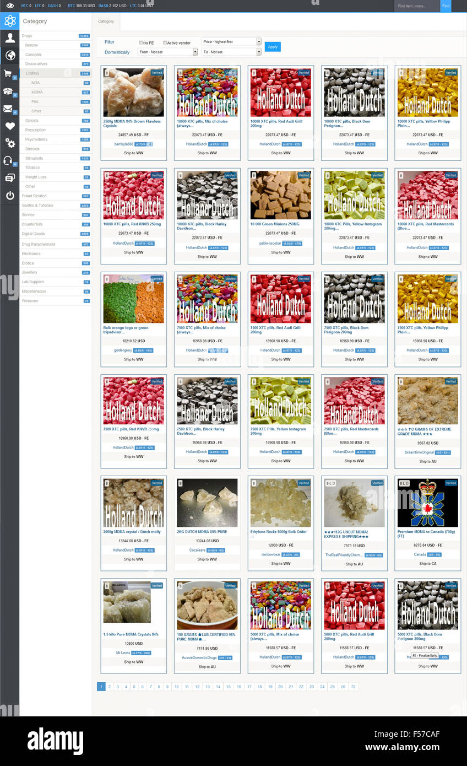Click BTC 308.33 USD rate in top bar
467x766 pixels.
[x=81, y=6]
